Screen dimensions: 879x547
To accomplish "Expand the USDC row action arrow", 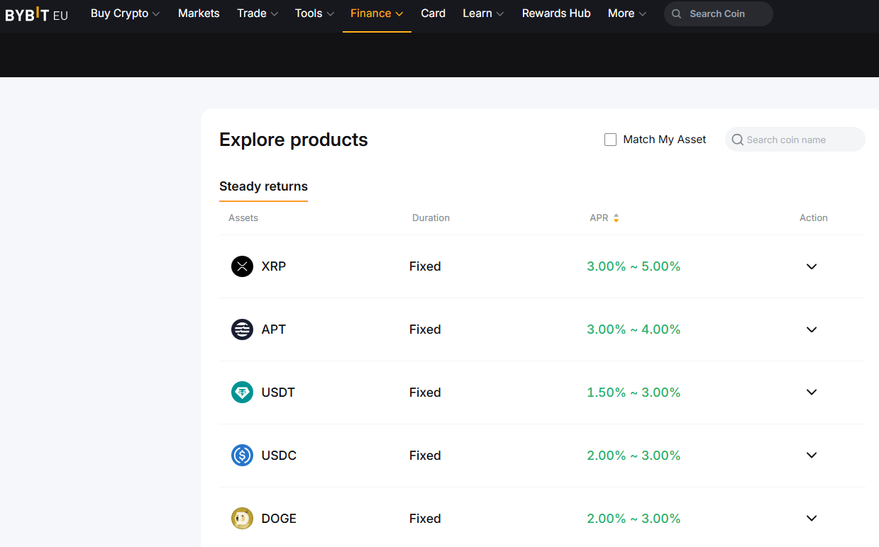I will click(812, 456).
